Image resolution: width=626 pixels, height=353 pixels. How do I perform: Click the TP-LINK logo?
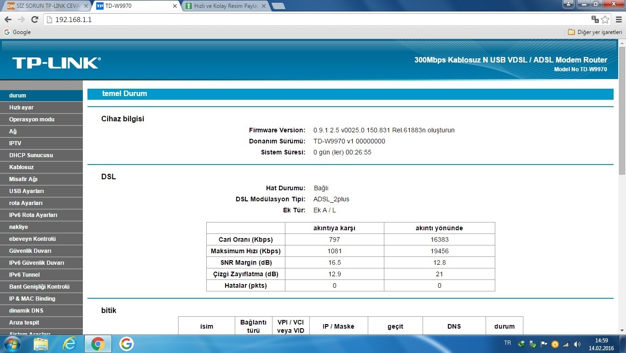(x=56, y=63)
